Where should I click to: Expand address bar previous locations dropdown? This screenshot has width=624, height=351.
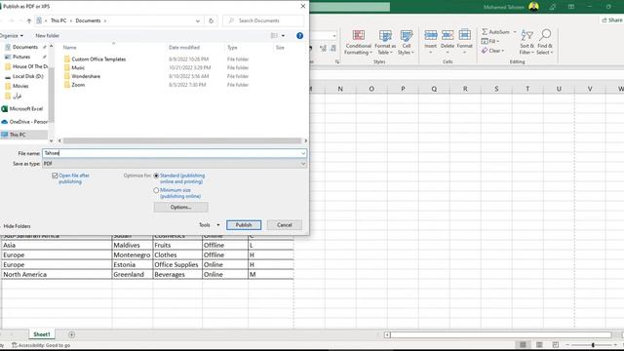point(198,20)
